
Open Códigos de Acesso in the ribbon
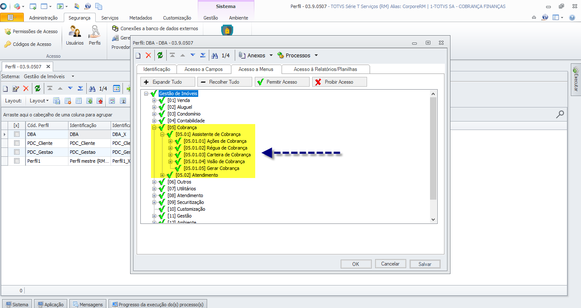pyautogui.click(x=28, y=44)
